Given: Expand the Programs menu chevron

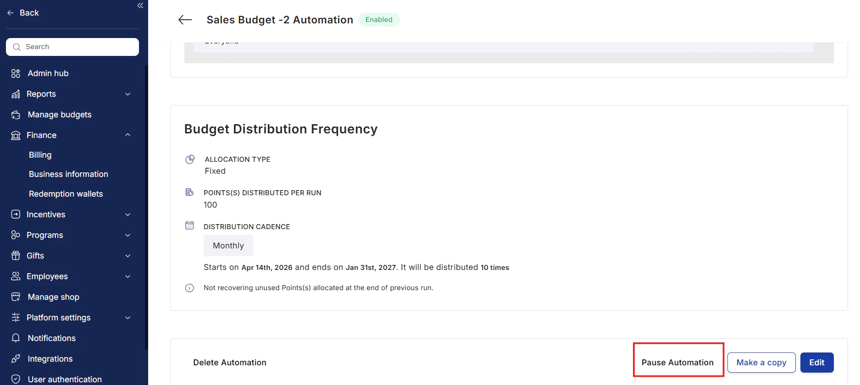Looking at the screenshot, I should [x=128, y=235].
